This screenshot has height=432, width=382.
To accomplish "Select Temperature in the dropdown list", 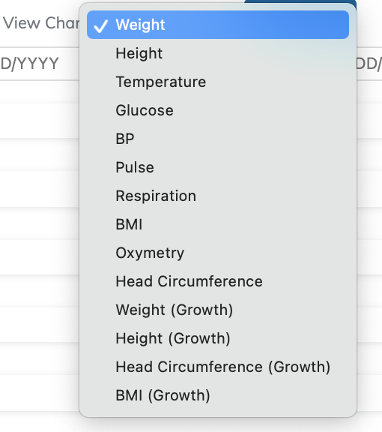I will pos(218,82).
